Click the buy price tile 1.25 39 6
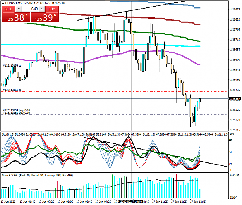242x205 pixels. point(45,17)
